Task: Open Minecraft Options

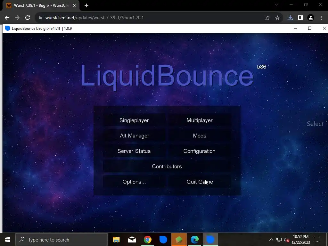Action: tap(134, 182)
